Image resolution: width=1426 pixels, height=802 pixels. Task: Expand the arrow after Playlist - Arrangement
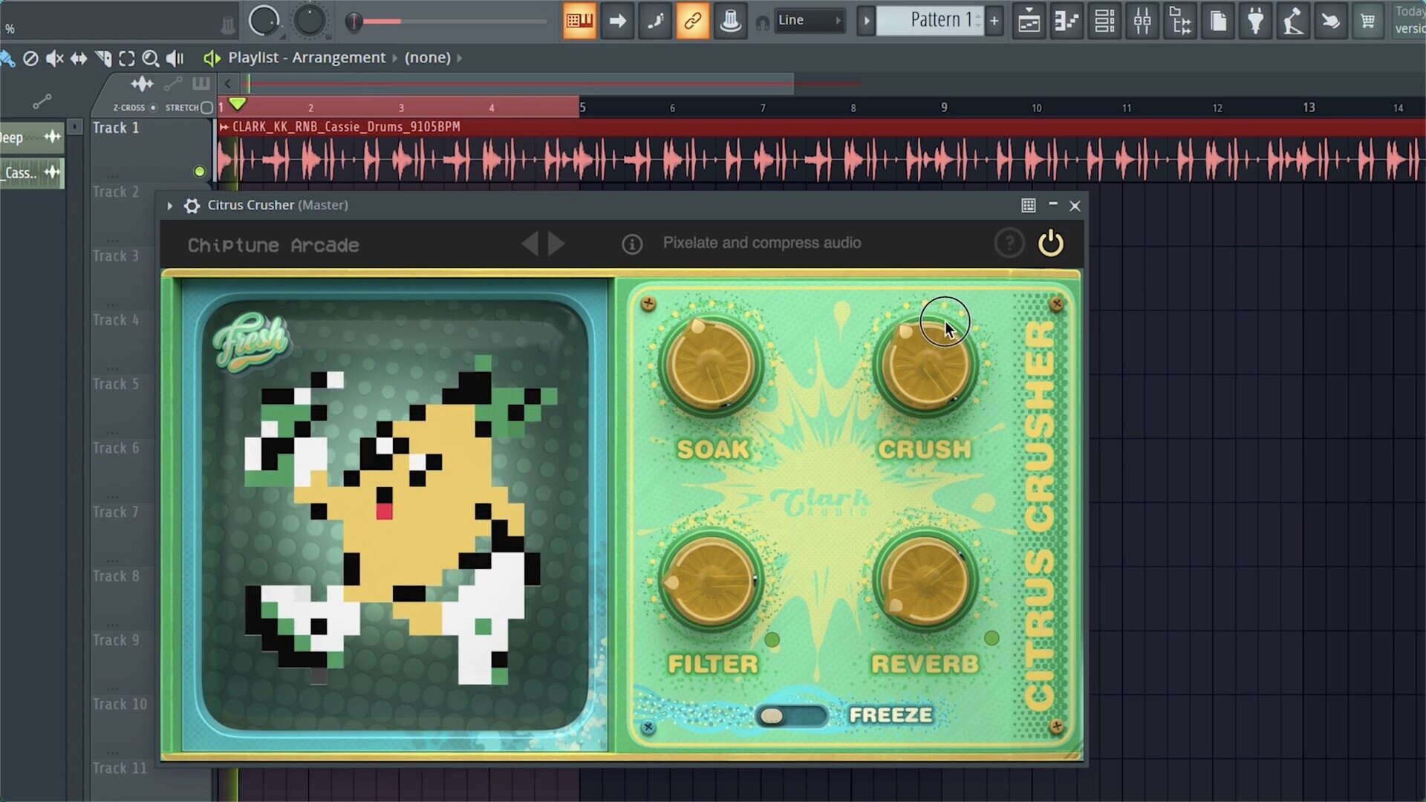click(x=394, y=58)
